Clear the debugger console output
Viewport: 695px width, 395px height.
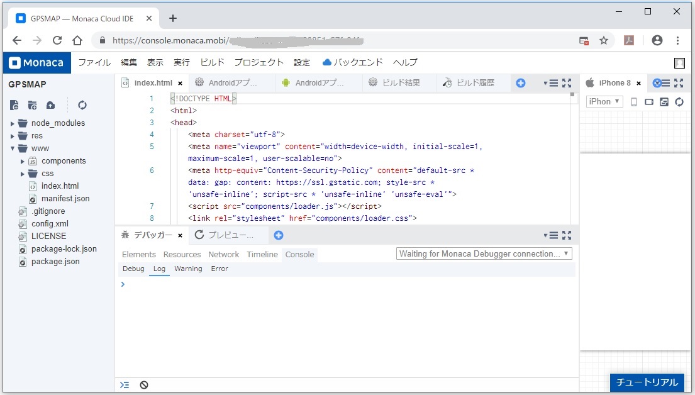[144, 385]
